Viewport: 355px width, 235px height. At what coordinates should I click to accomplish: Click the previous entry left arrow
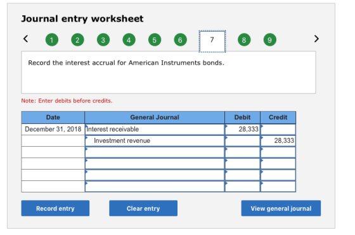pos(26,39)
